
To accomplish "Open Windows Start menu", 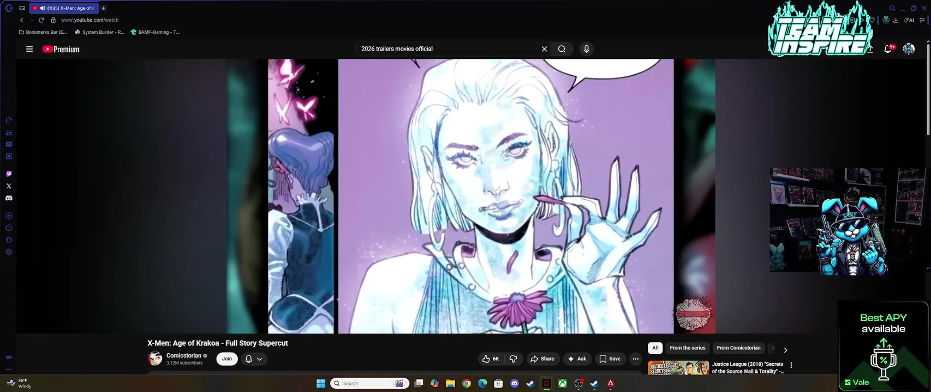I will tap(321, 383).
